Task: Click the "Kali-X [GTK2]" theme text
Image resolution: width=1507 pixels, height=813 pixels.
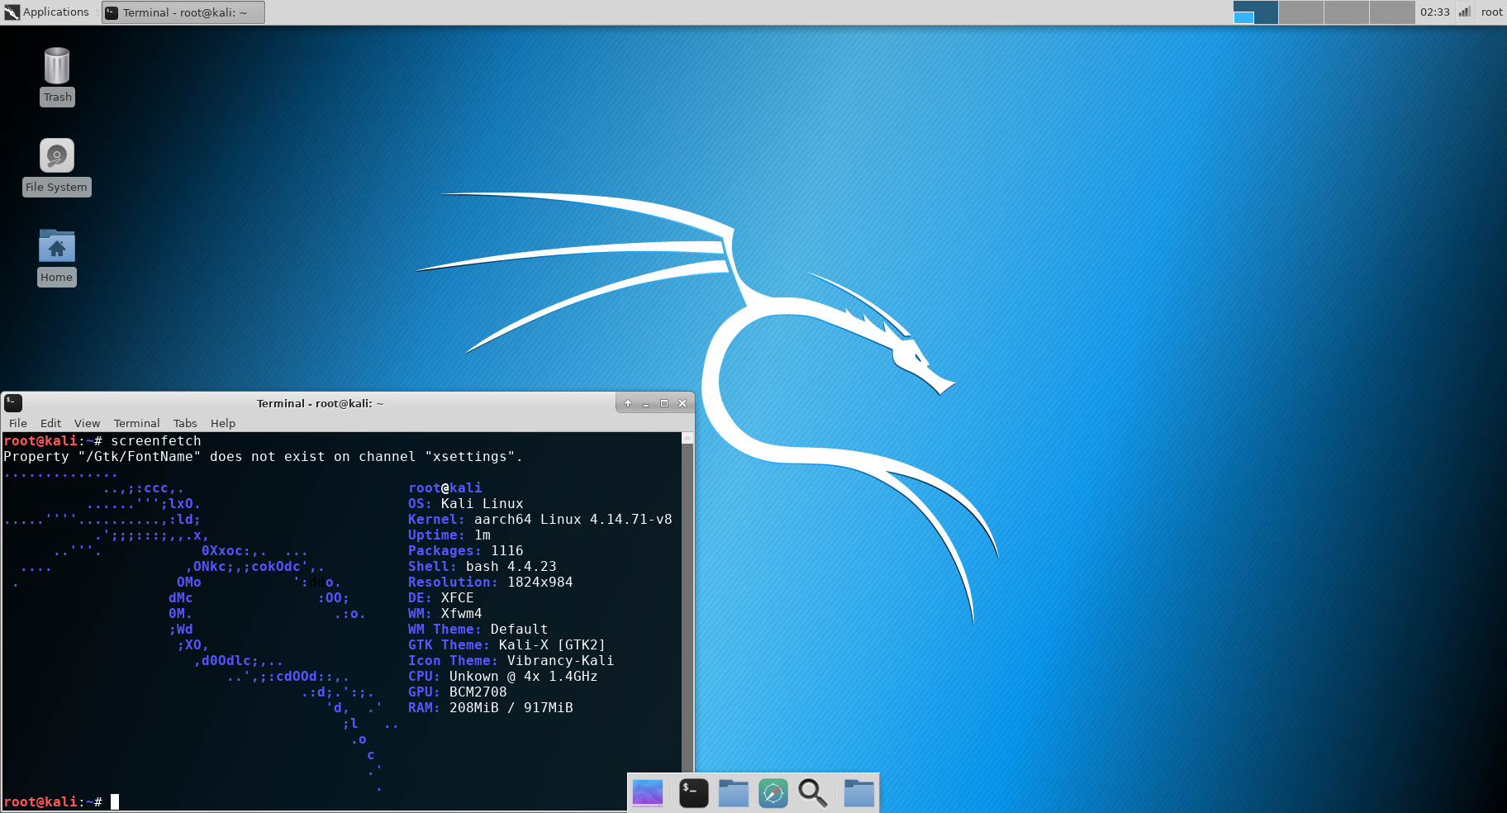Action: (552, 645)
